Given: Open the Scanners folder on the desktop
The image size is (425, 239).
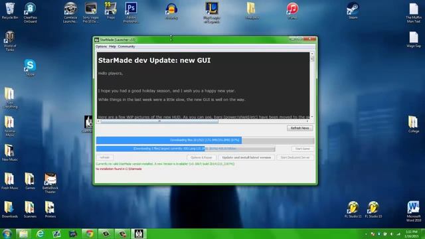Looking at the screenshot, I should (30, 209).
